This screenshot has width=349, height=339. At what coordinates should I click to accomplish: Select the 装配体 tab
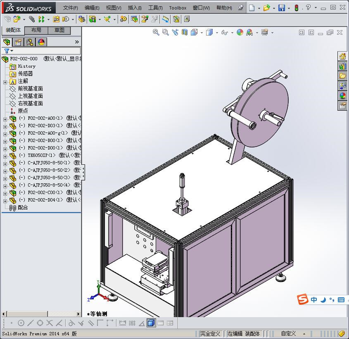[13, 30]
